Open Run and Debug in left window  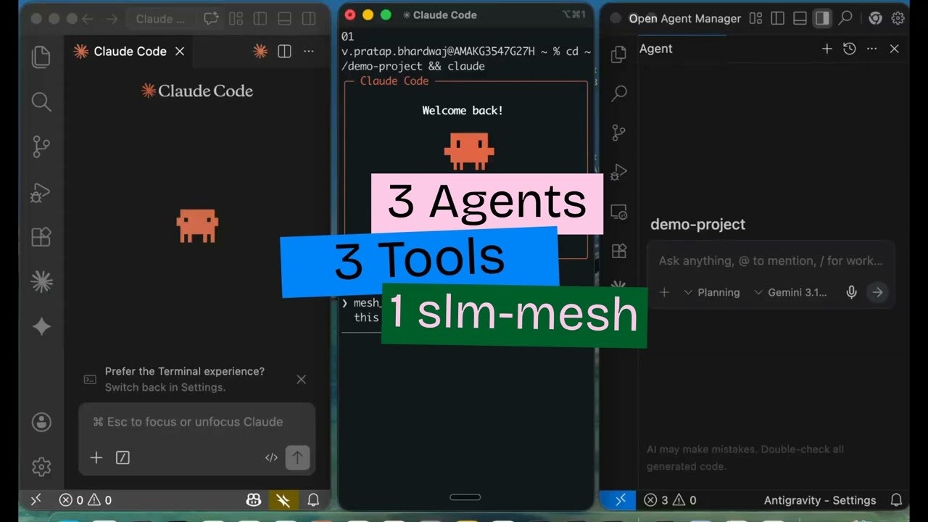pos(41,192)
